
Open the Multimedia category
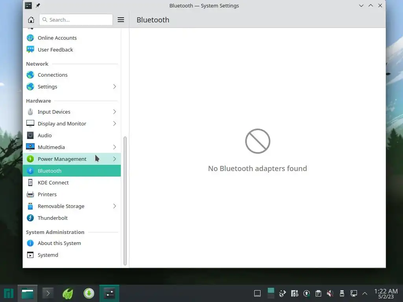[x=72, y=147]
